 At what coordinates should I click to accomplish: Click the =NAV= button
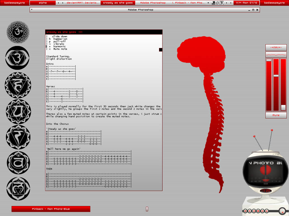(276, 47)
